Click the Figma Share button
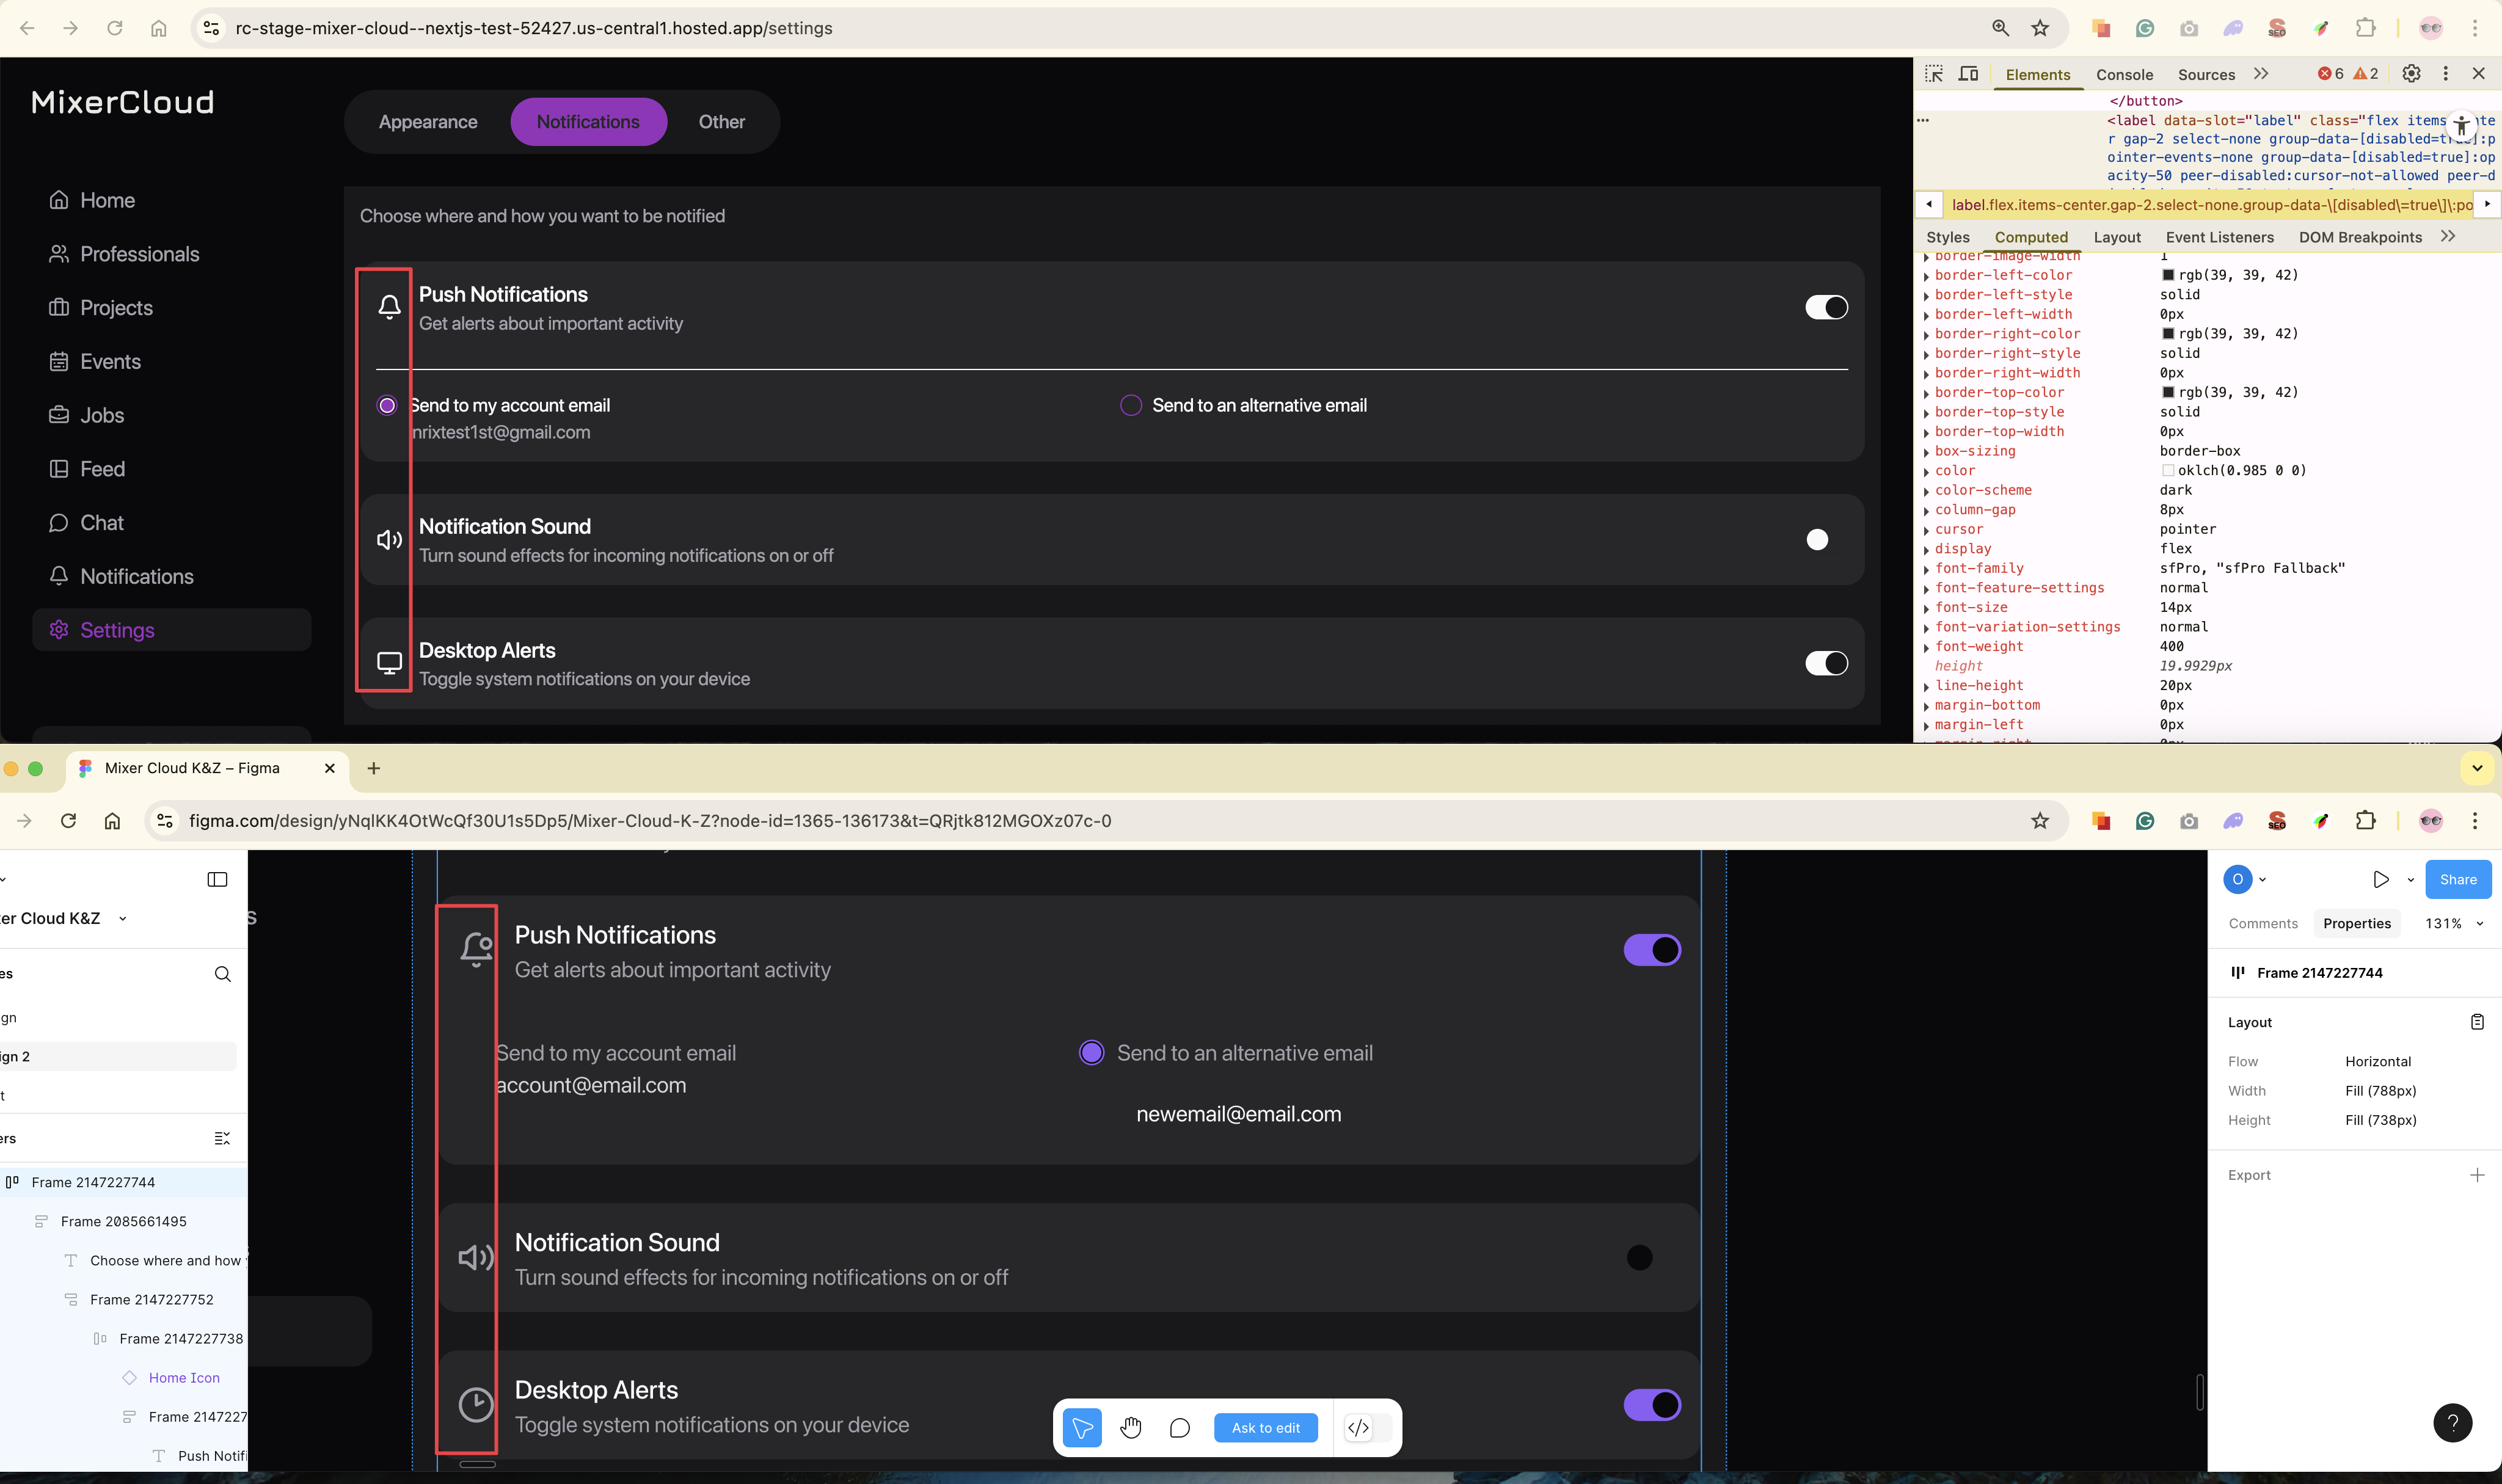Viewport: 2502px width, 1484px height. (2457, 879)
